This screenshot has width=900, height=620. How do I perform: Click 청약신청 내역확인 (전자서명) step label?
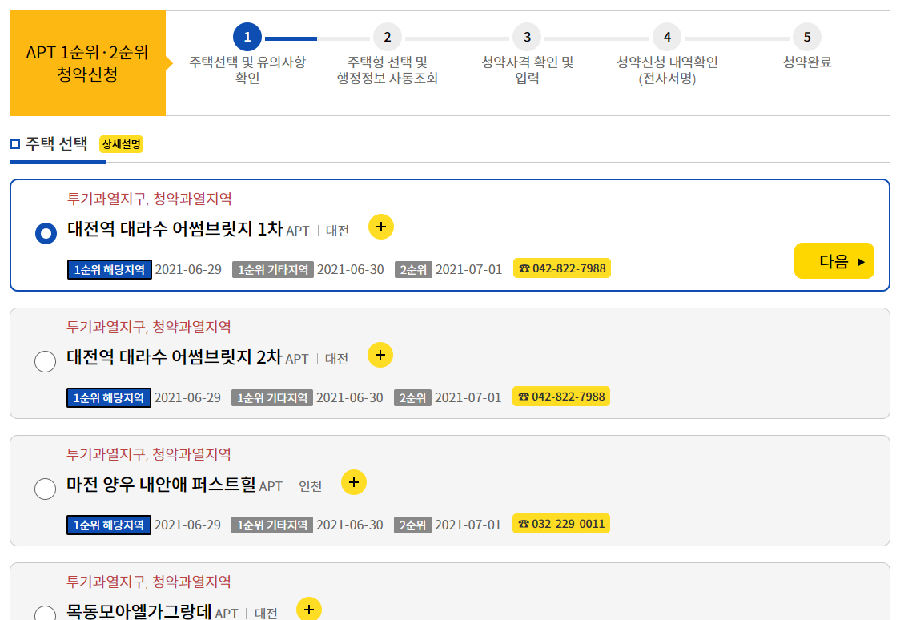[x=667, y=70]
